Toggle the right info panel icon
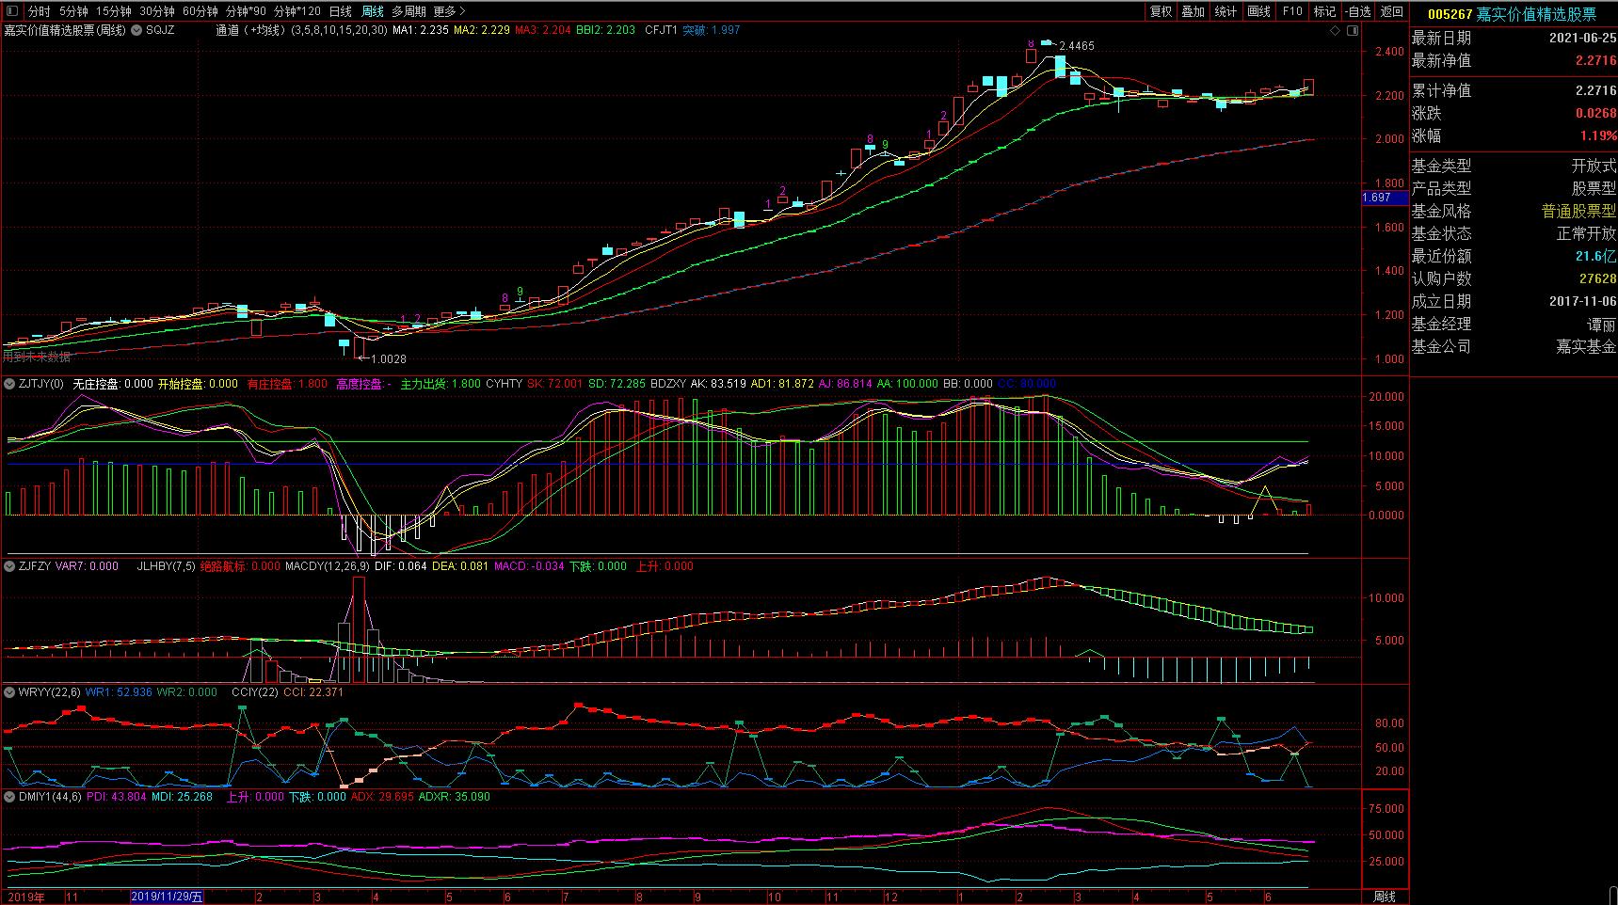 pos(1353,31)
